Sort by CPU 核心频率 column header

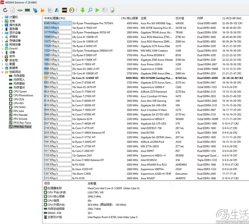click(129, 18)
